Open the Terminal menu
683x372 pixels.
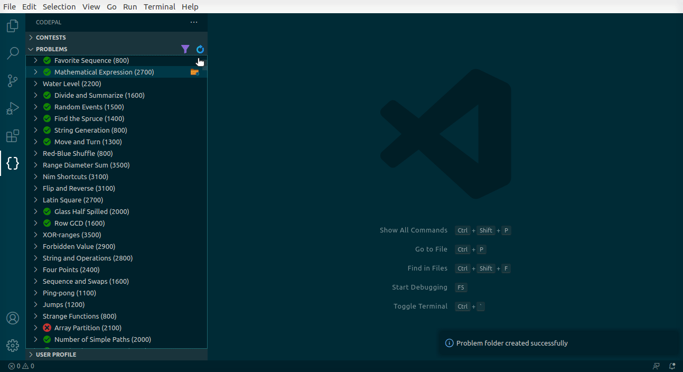pos(160,7)
